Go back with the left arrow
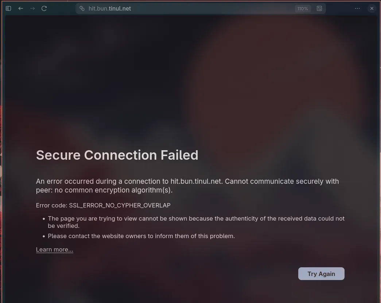This screenshot has width=381, height=303. [21, 8]
